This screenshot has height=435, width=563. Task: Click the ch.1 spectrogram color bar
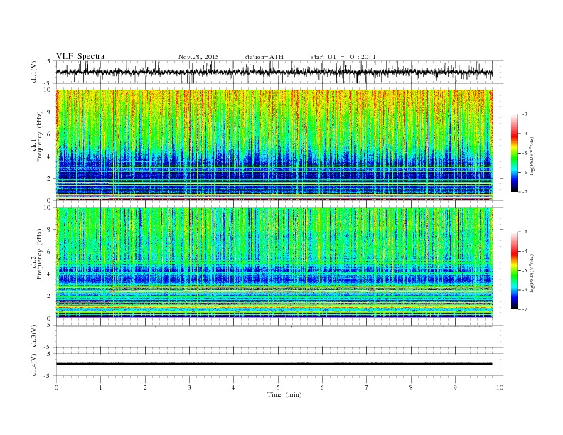click(514, 153)
